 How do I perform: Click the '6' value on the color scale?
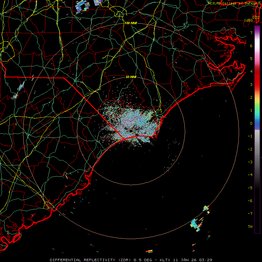251,46
